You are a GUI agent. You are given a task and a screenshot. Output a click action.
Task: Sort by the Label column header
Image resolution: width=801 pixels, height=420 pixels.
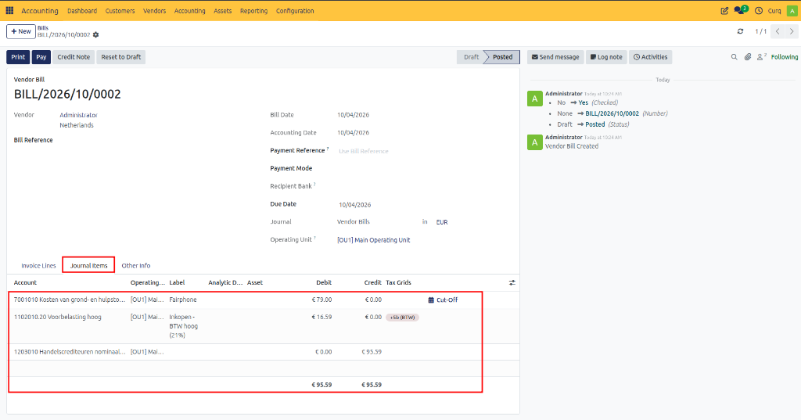click(x=177, y=282)
